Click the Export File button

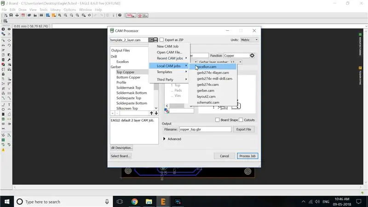tap(244, 129)
